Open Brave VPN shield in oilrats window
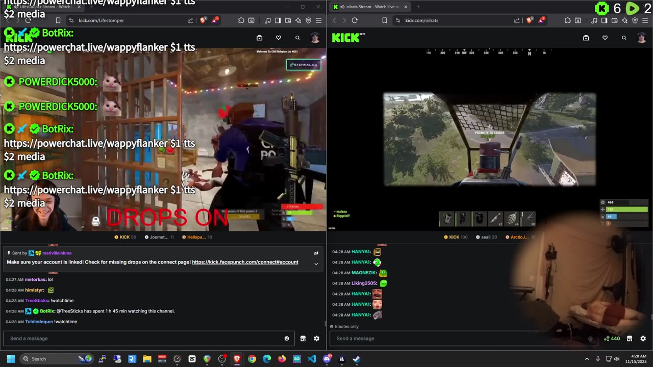Screen dimensions: 653x367 point(635,20)
